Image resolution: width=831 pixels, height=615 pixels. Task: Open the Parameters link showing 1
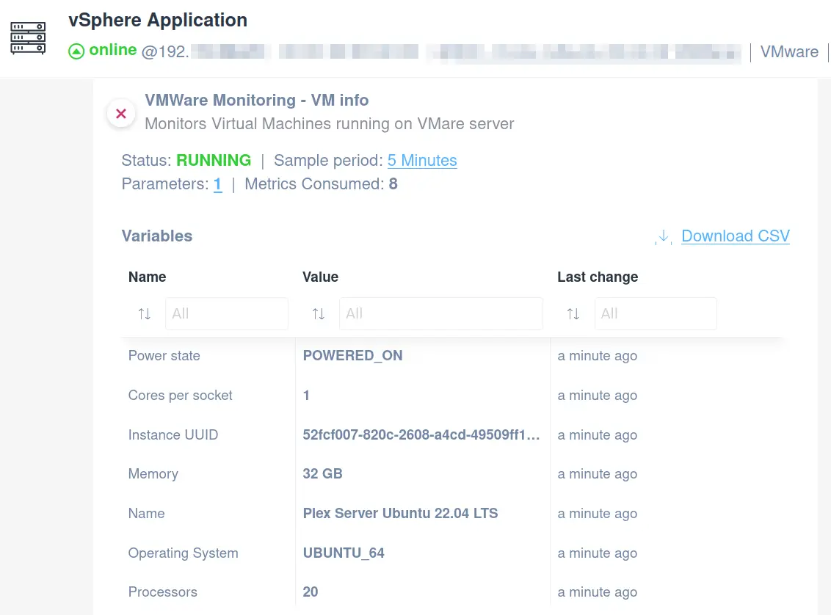tap(217, 183)
